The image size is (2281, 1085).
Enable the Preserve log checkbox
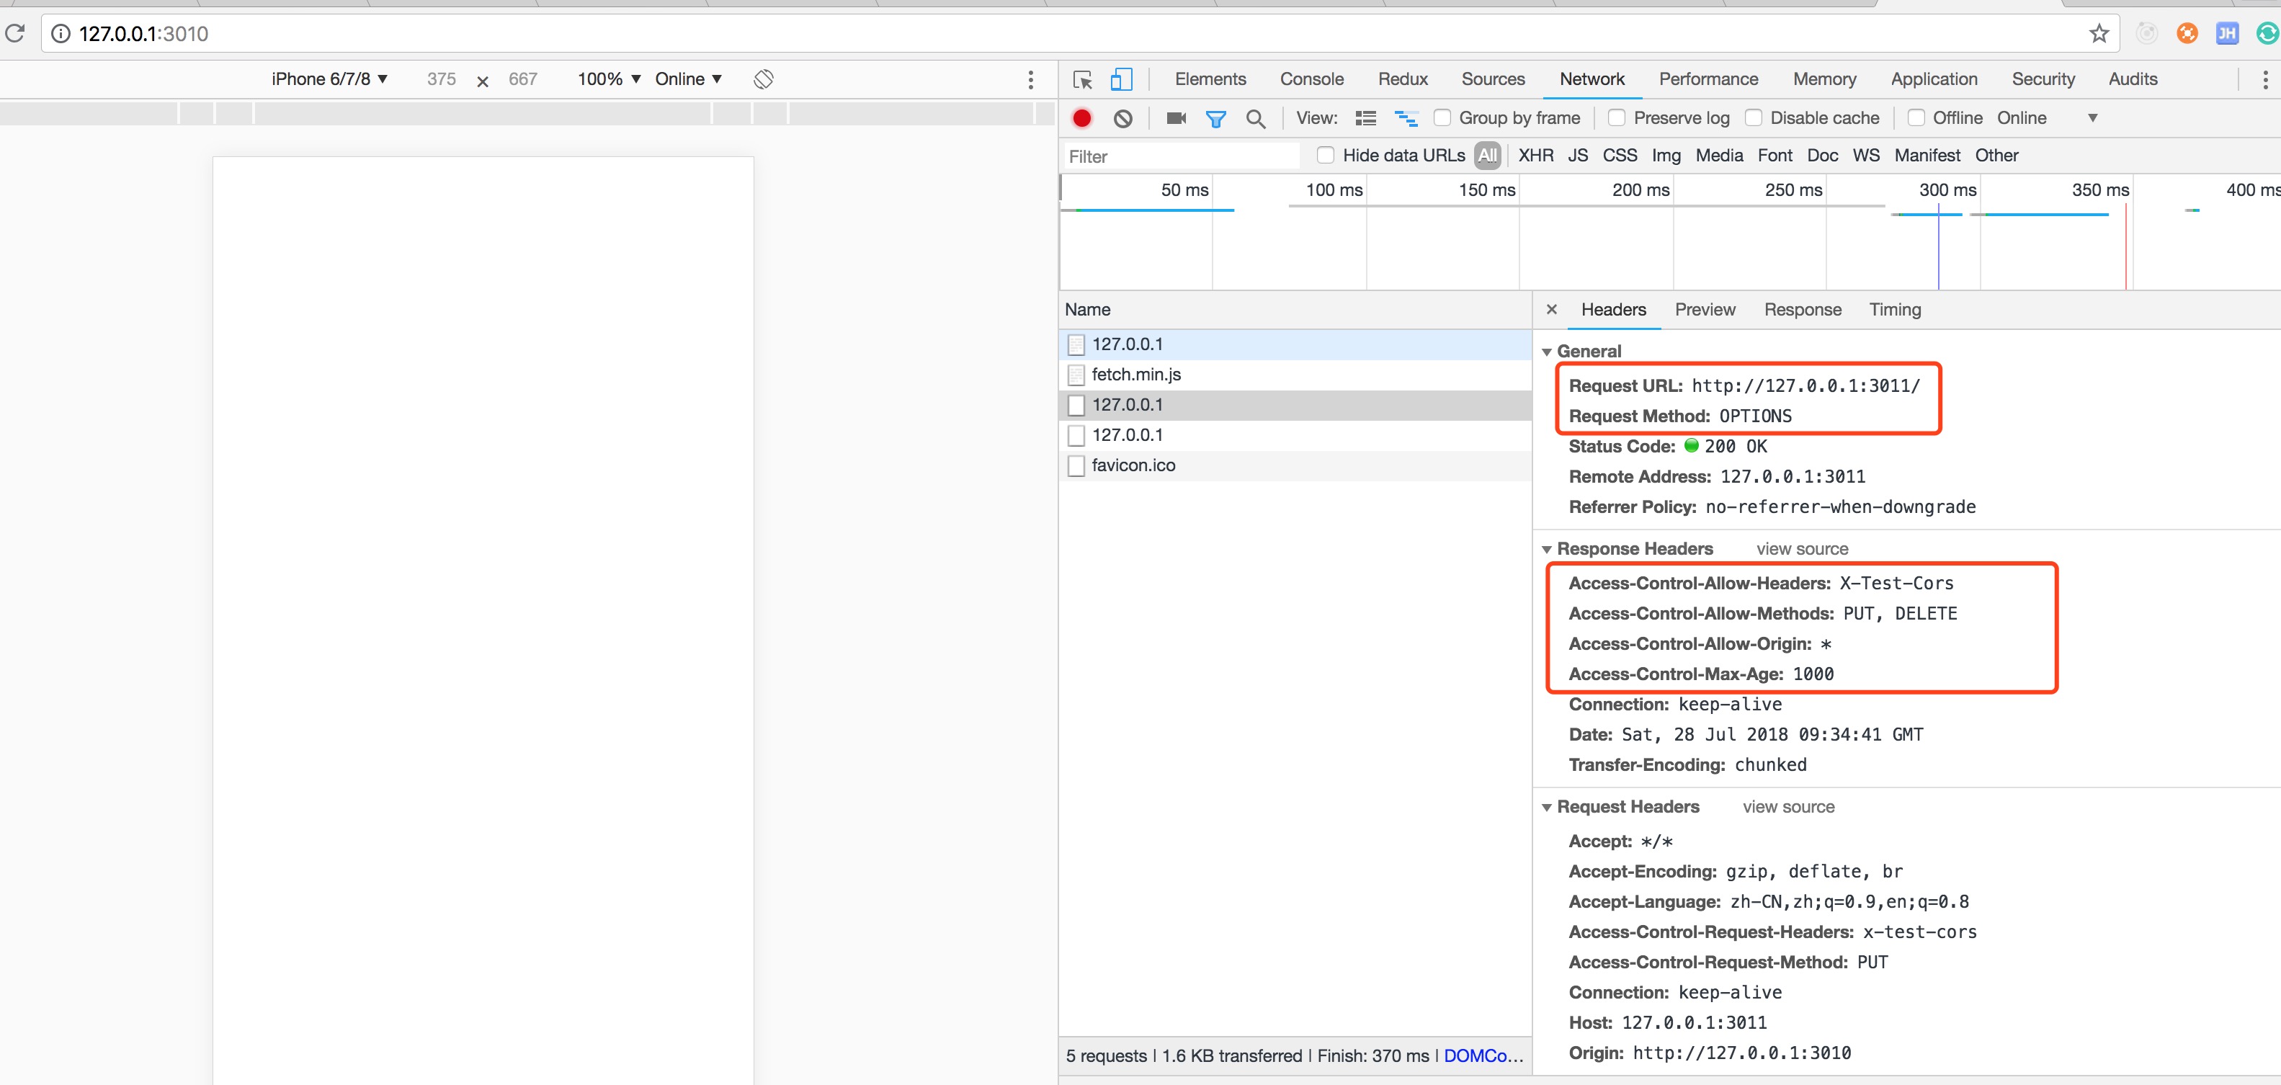click(x=1617, y=118)
